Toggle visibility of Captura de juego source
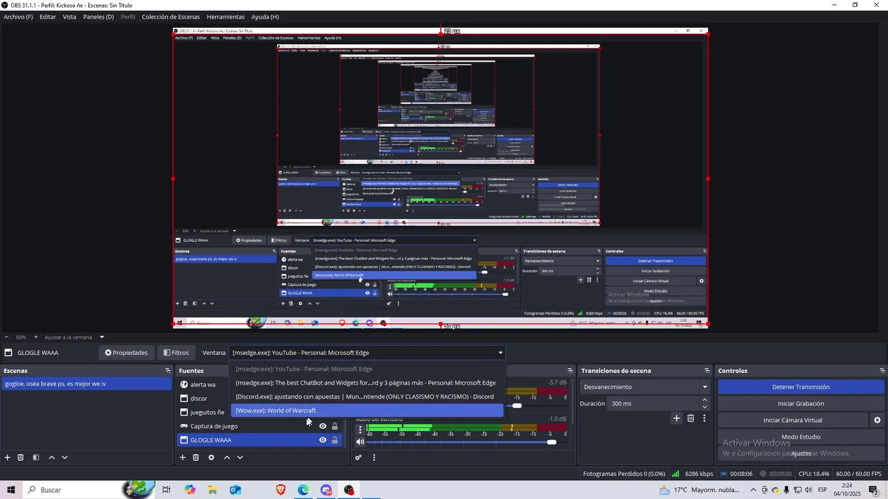 pos(323,426)
